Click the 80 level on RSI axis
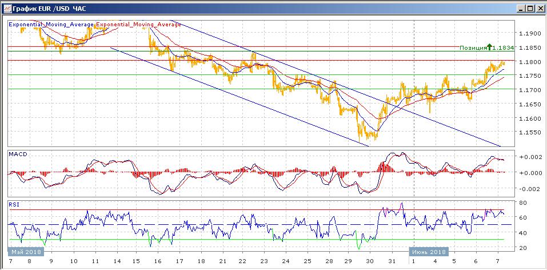This screenshot has width=547, height=270. 522,202
